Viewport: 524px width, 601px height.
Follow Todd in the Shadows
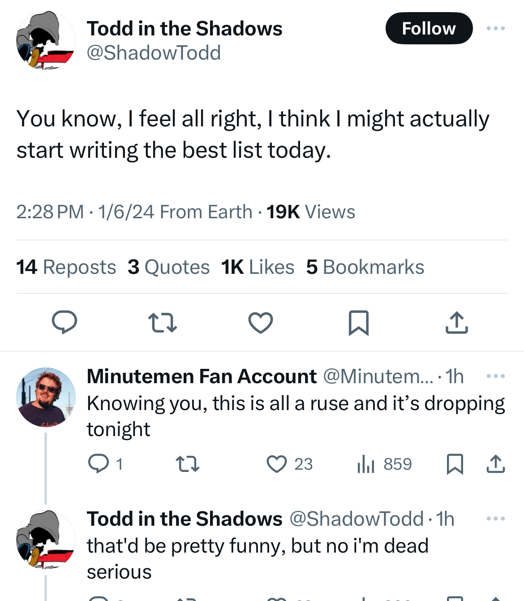[429, 28]
